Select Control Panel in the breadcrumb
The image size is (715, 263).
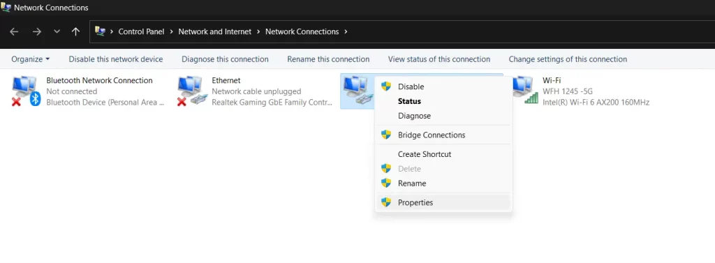[141, 31]
